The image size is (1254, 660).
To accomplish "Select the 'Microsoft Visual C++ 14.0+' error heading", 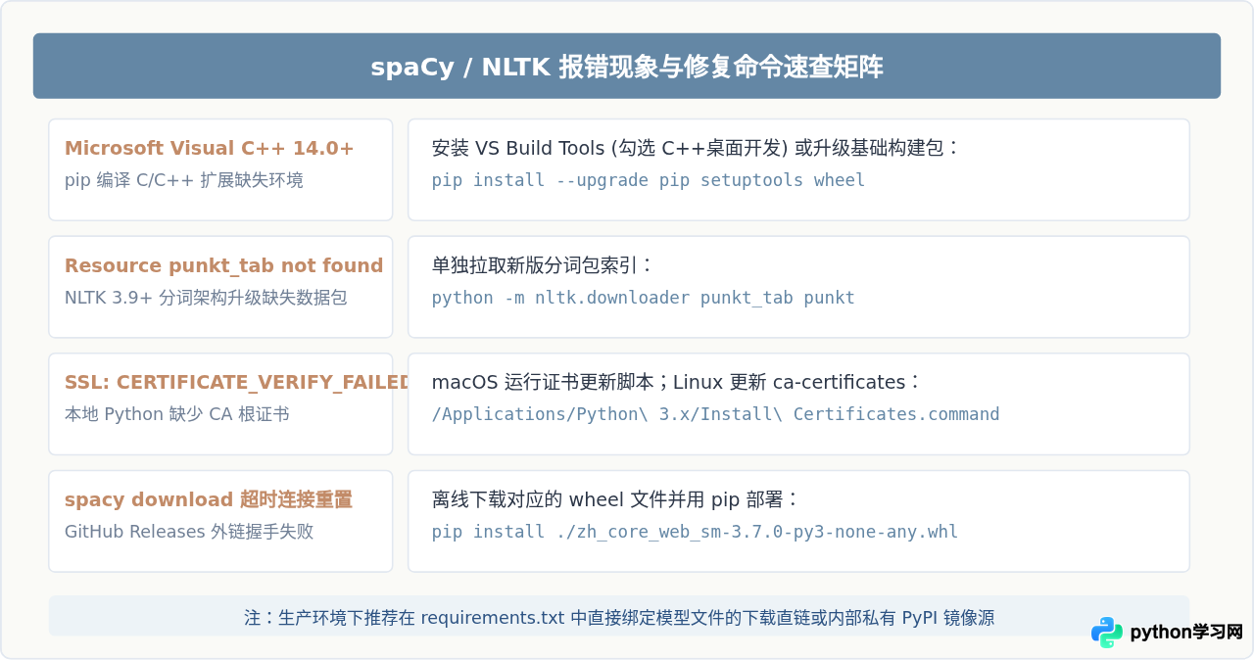I will point(210,148).
